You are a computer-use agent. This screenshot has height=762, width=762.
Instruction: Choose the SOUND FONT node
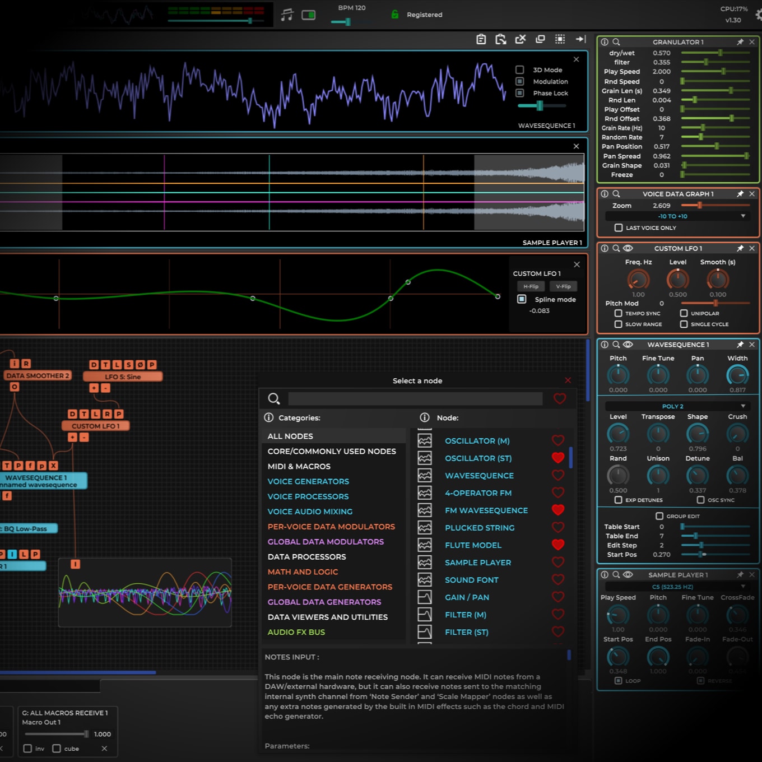471,580
